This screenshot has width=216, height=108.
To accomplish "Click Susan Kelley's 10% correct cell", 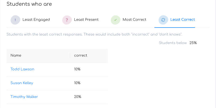I will [77, 83].
